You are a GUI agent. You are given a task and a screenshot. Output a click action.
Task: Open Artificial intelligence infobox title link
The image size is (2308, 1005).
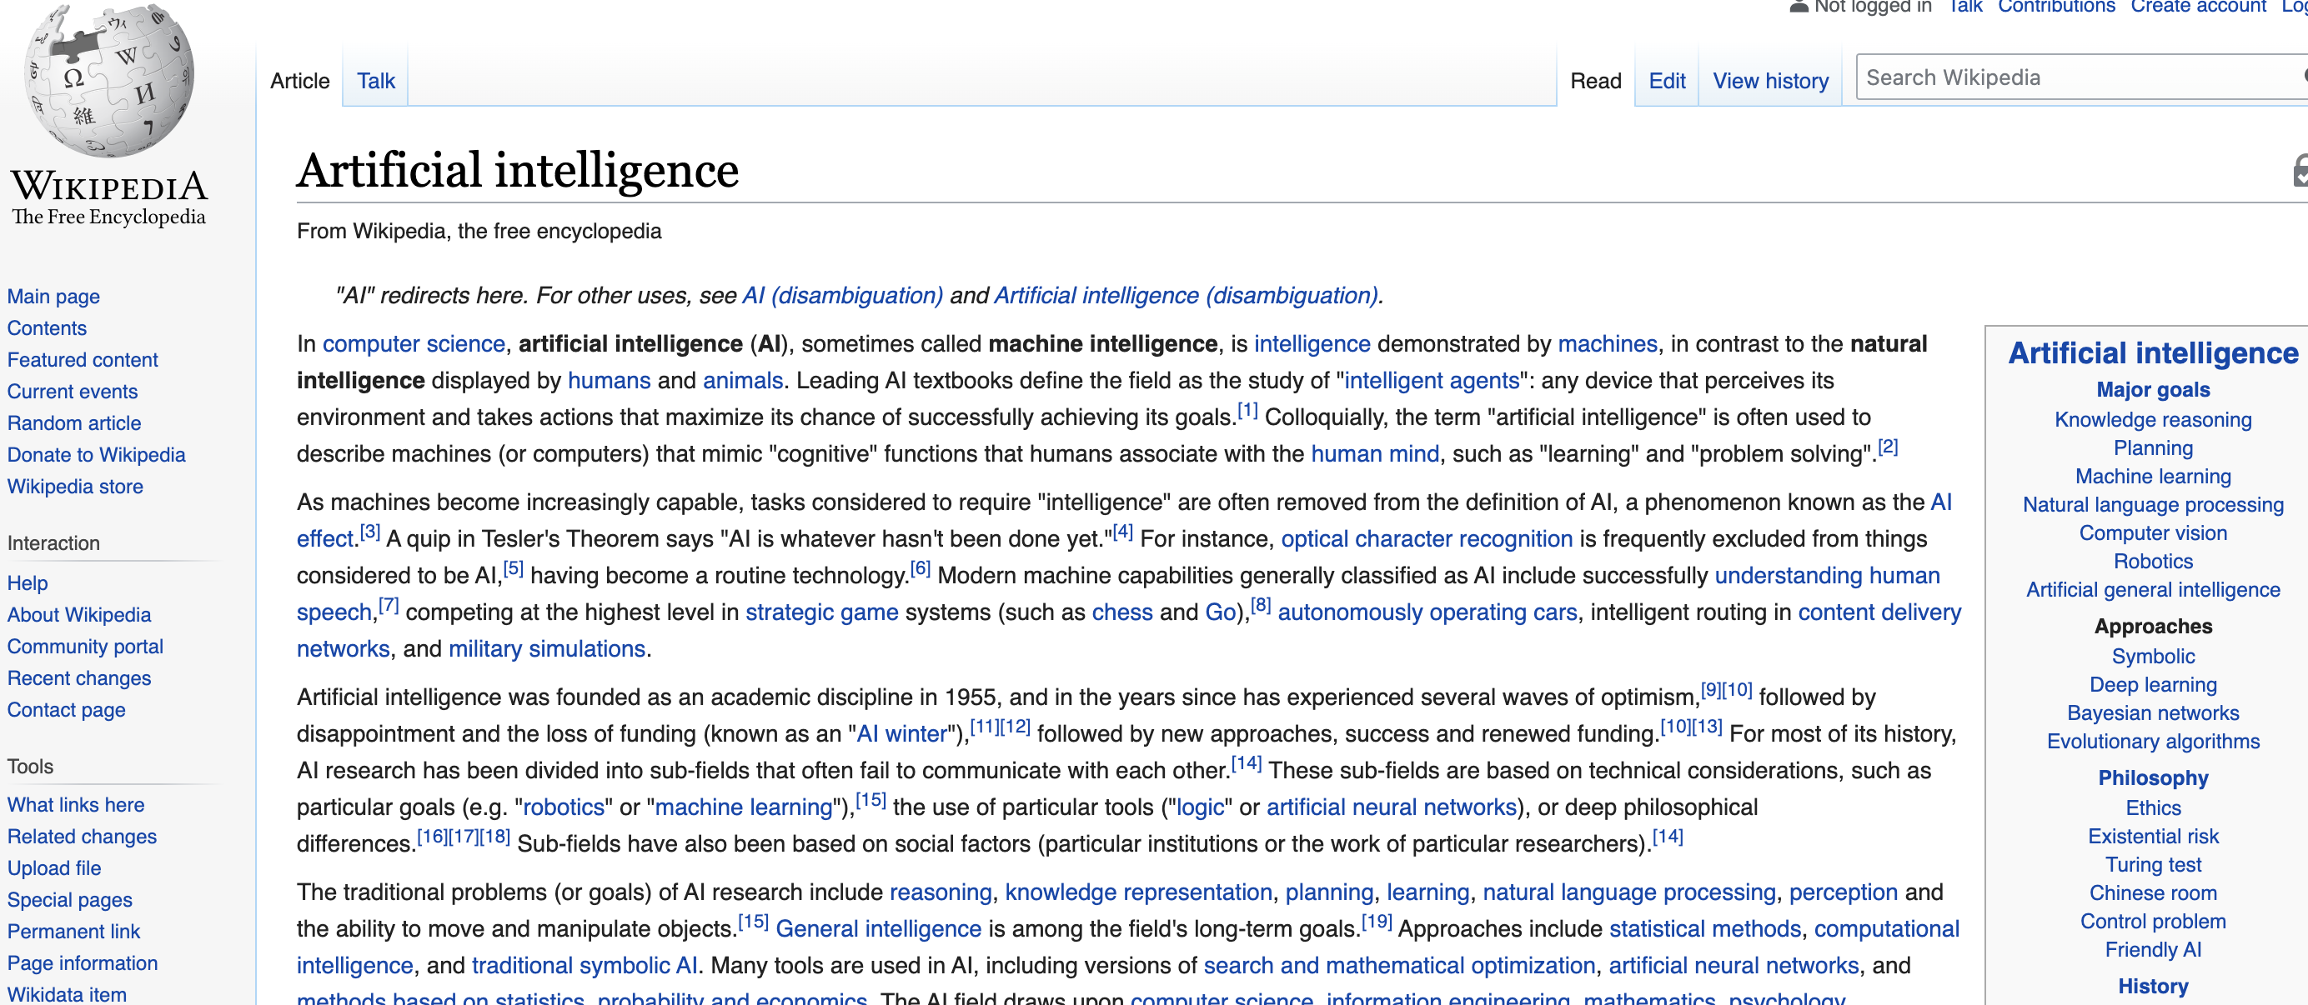pyautogui.click(x=2153, y=352)
